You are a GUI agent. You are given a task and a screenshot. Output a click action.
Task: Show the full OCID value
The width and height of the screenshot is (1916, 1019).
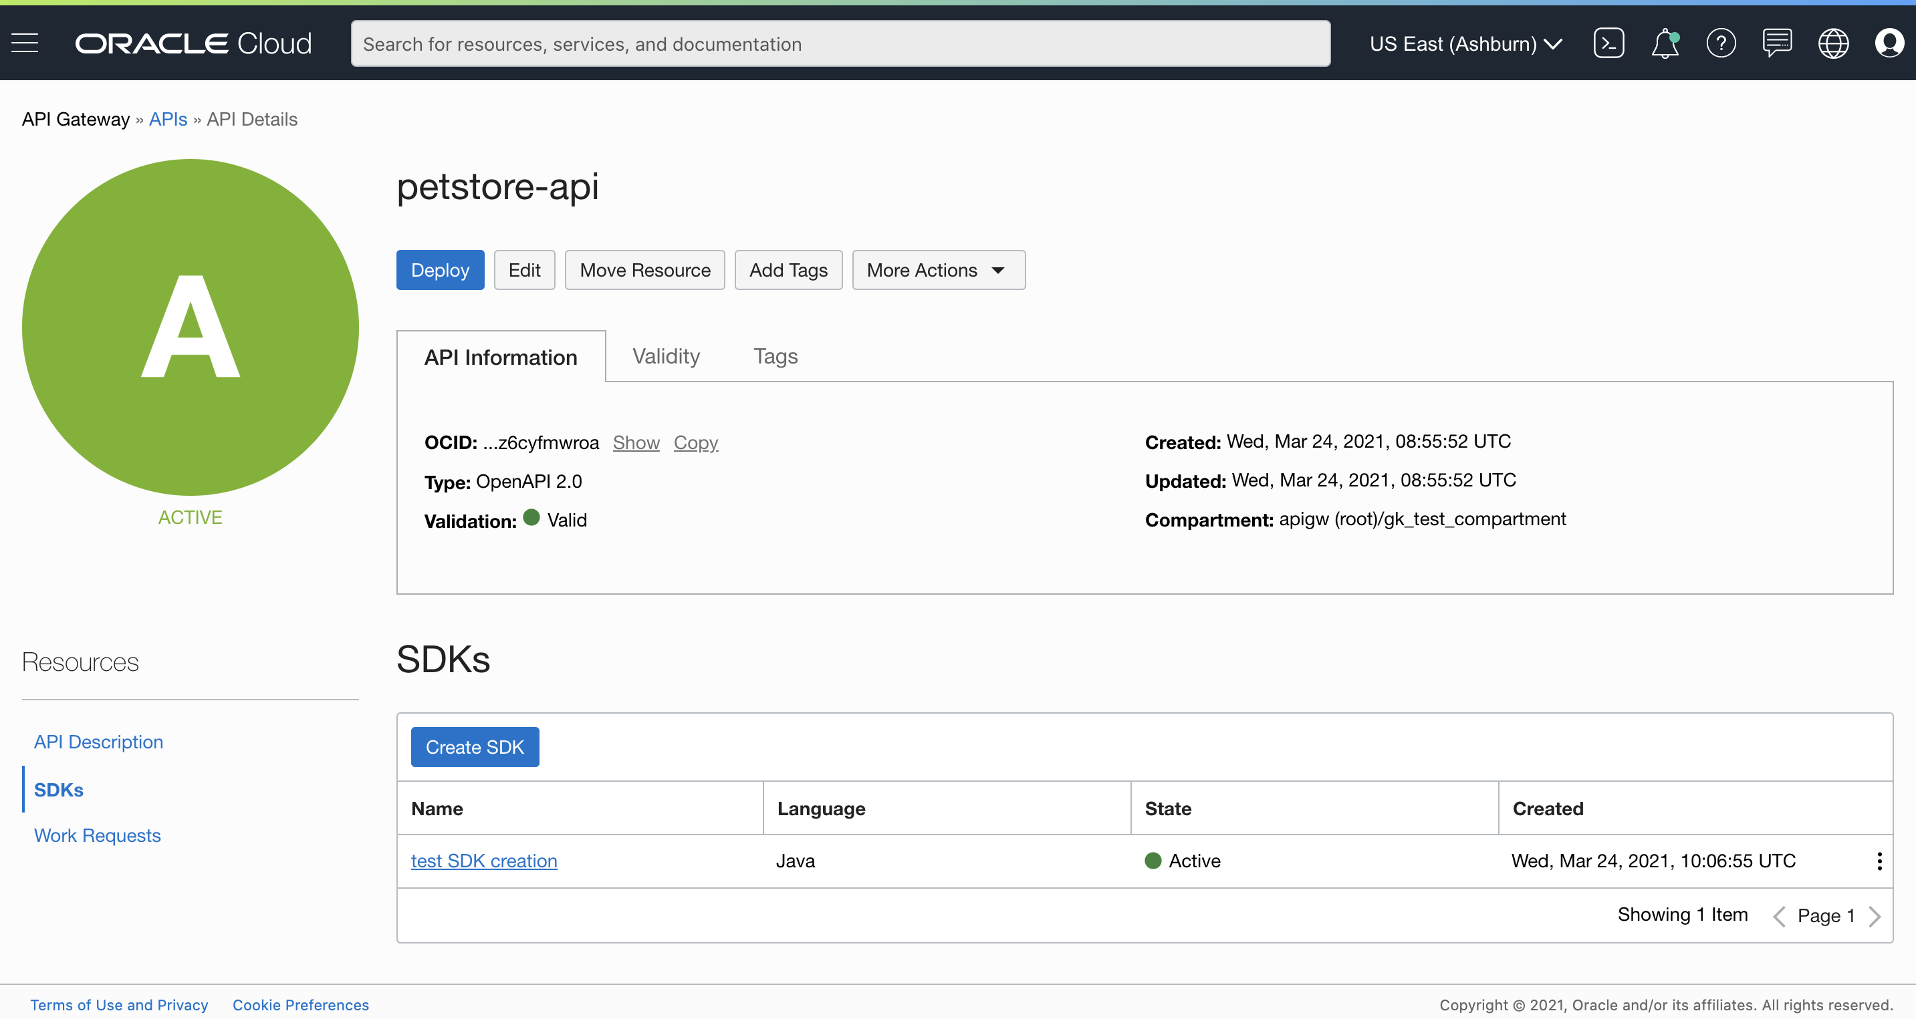point(636,442)
